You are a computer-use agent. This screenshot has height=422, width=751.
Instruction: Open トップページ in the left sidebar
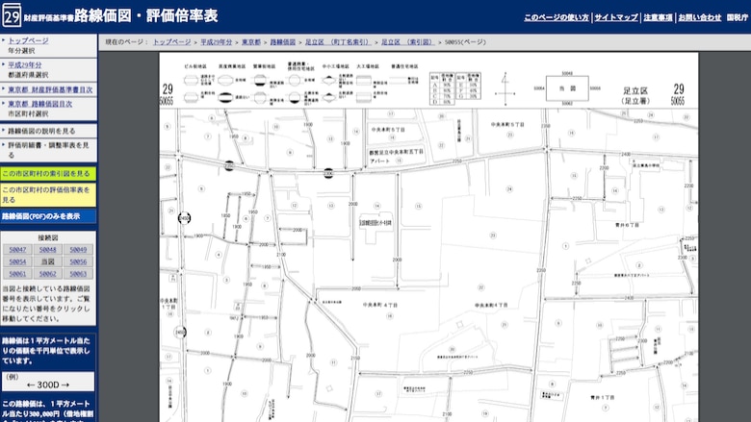[28, 40]
